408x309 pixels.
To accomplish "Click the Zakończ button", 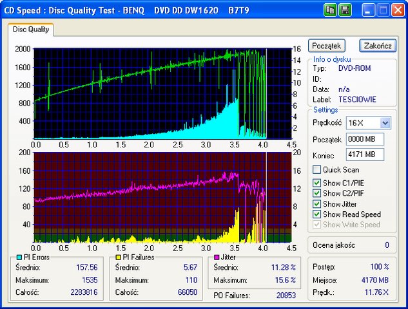I will click(x=378, y=46).
